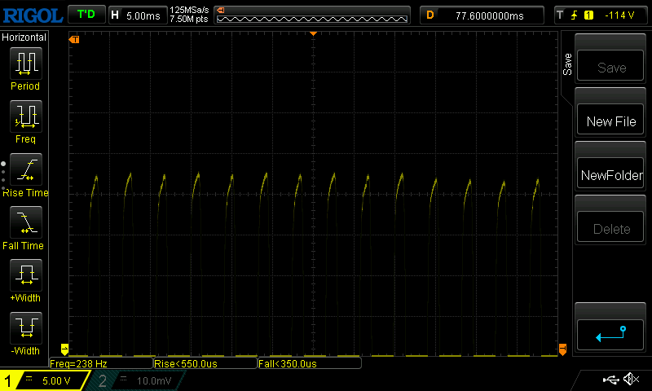
Task: Click the Save button
Action: [610, 66]
